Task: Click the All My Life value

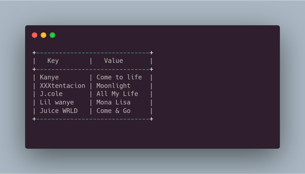Action: tap(117, 94)
